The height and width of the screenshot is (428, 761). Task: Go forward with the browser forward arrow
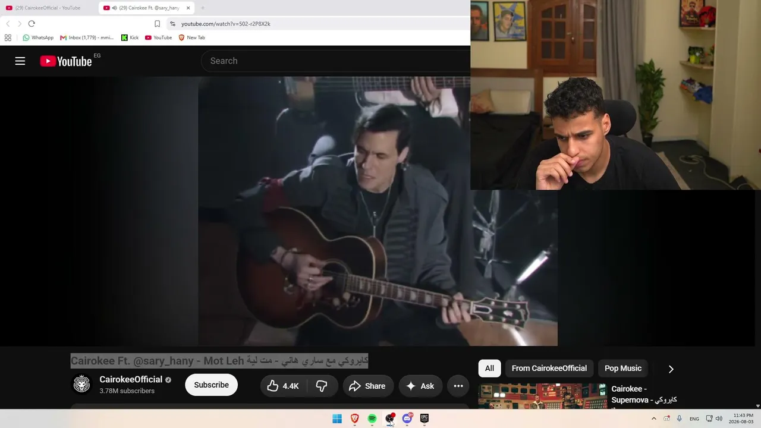point(20,24)
